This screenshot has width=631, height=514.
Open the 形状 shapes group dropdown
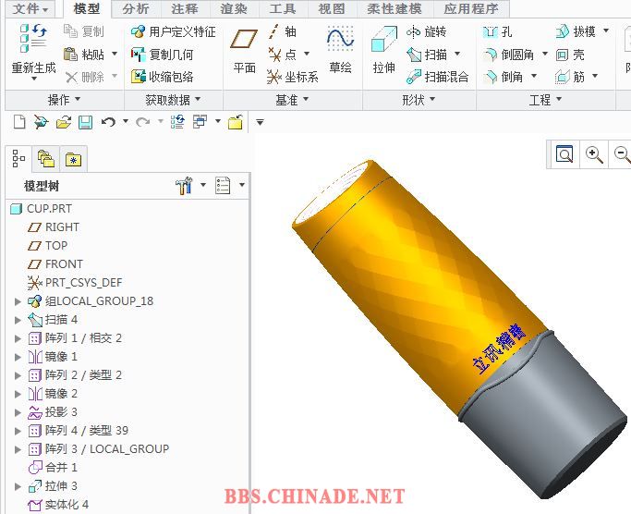point(419,100)
